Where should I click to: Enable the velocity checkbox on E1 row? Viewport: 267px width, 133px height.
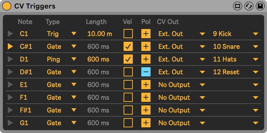(x=128, y=85)
